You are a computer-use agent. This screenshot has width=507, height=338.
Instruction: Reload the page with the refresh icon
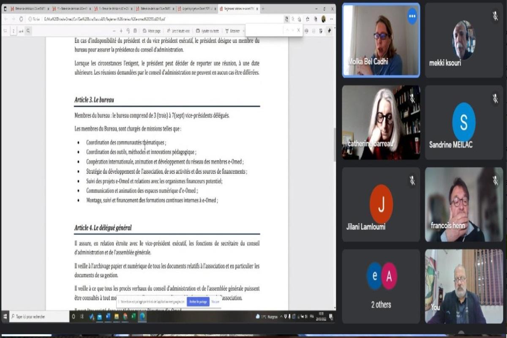tap(21, 19)
